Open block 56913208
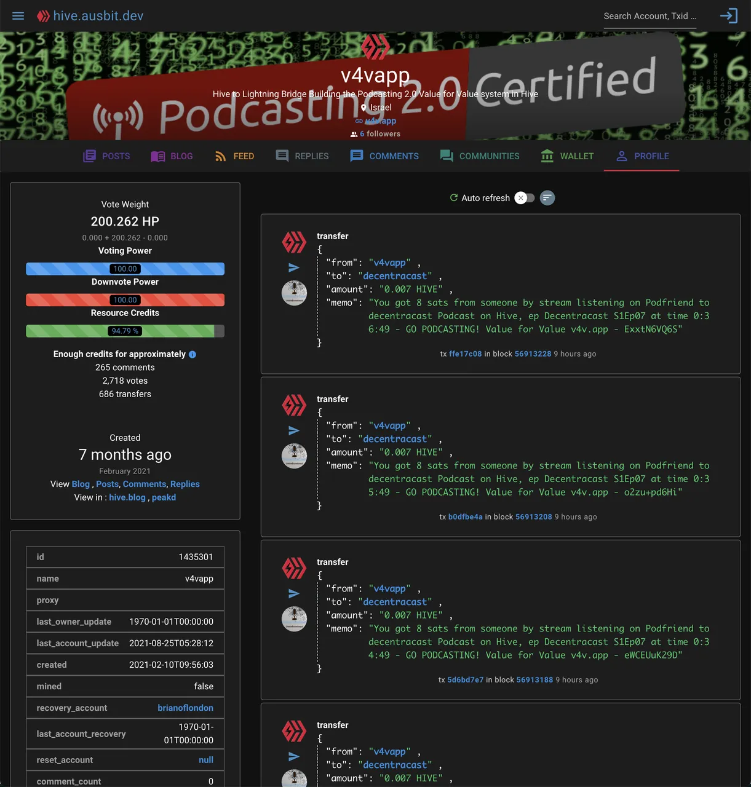This screenshot has width=751, height=787. click(x=534, y=517)
